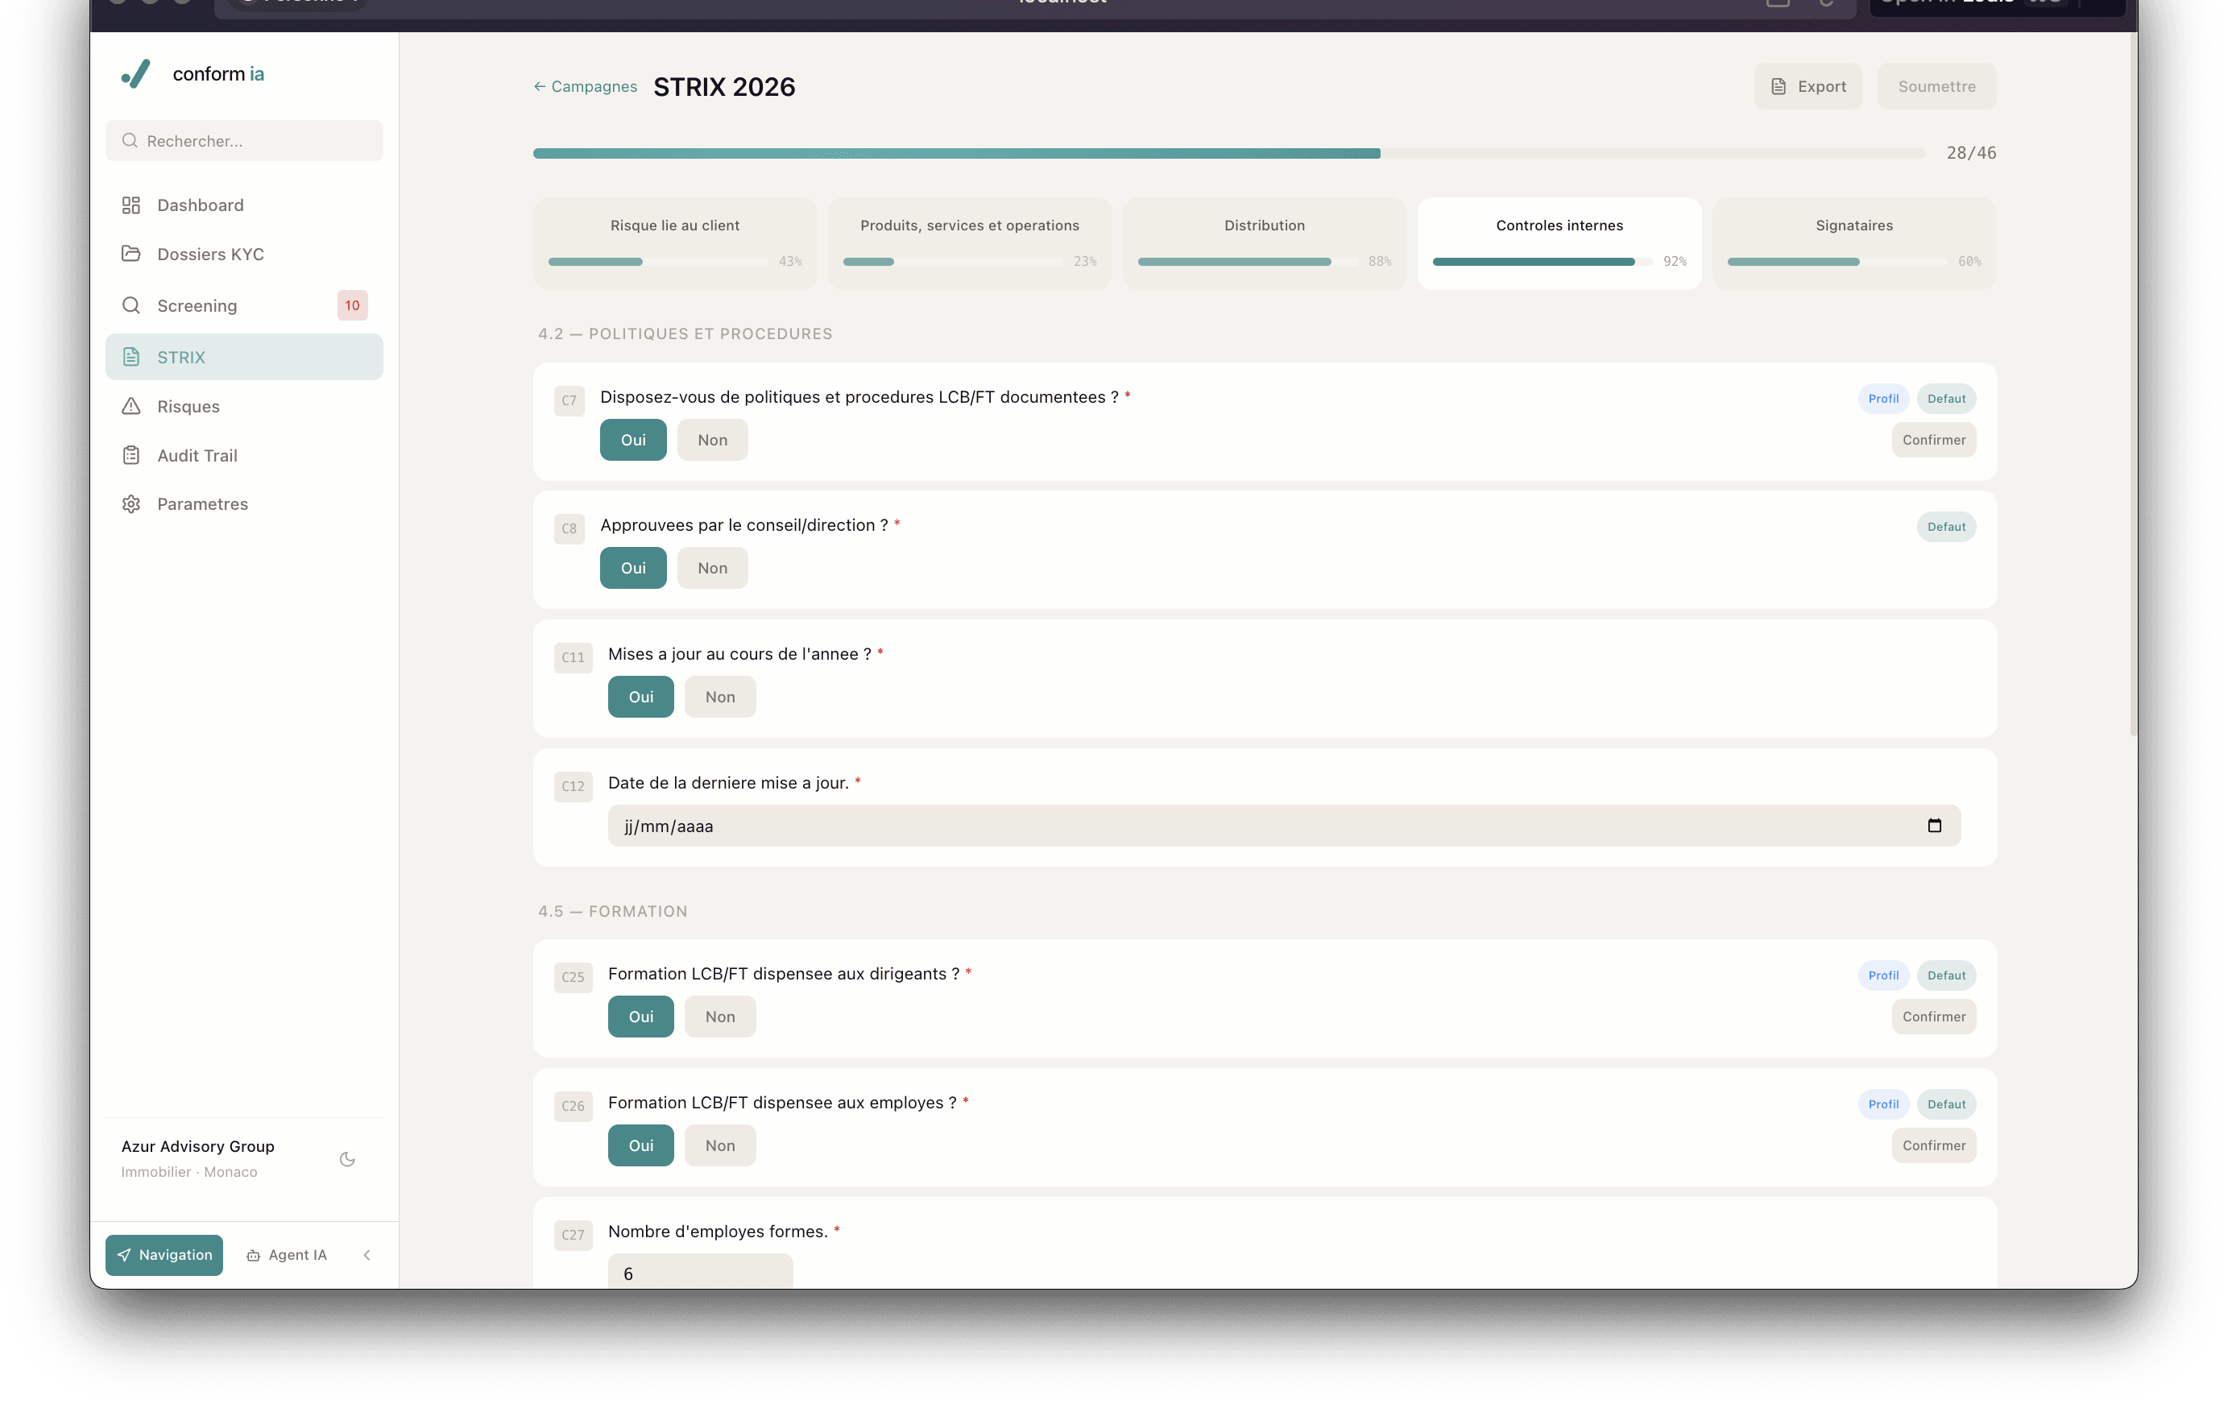Click the Risques warning triangle icon

pyautogui.click(x=131, y=406)
